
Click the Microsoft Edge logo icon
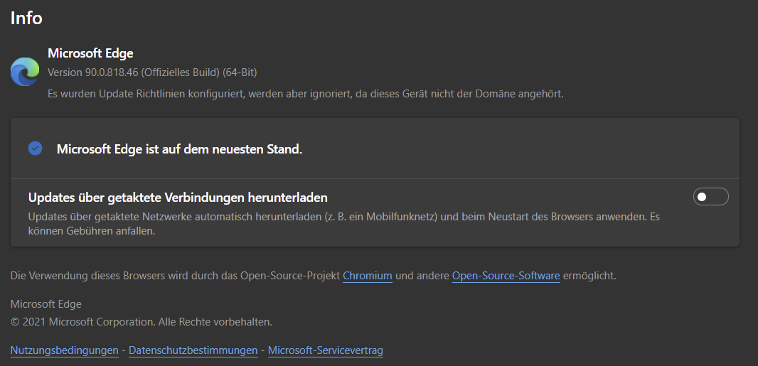click(25, 72)
